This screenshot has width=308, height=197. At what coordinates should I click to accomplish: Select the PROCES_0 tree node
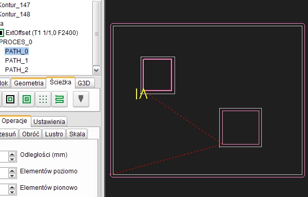[x=16, y=42]
